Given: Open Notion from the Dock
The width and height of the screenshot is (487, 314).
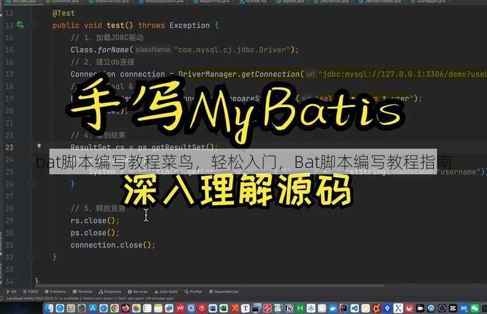Looking at the screenshot, I should click(x=289, y=308).
